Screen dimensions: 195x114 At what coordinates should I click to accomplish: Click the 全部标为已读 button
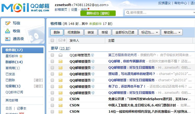125,32
